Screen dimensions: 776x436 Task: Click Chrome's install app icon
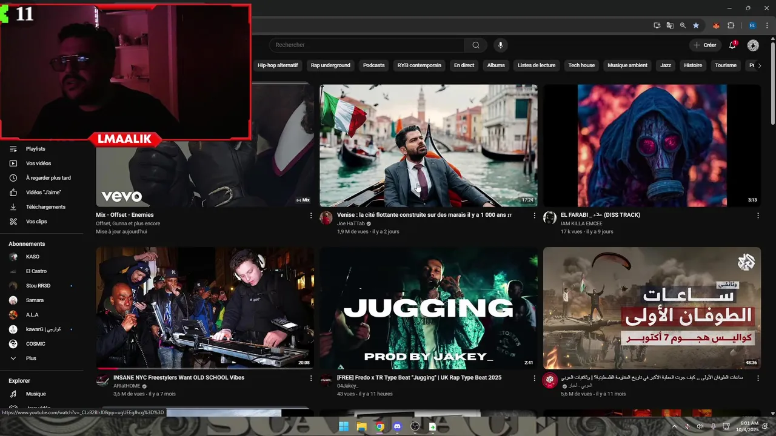coord(657,25)
